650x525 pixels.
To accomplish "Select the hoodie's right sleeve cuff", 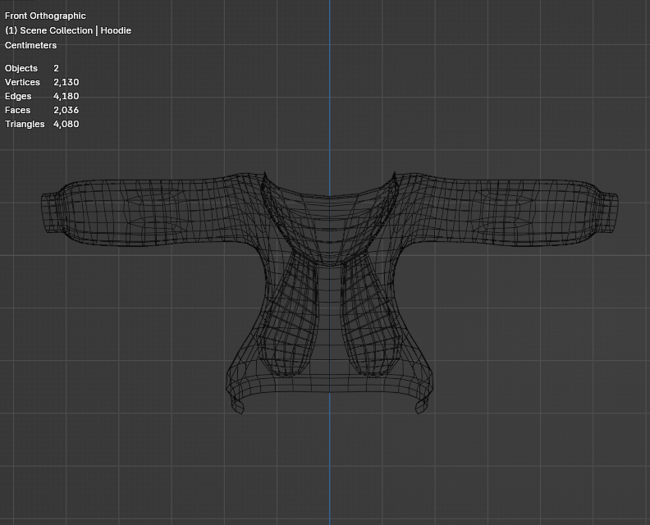I will click(609, 213).
